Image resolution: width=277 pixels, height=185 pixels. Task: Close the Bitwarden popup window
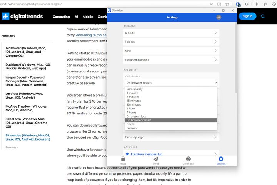click(x=232, y=10)
